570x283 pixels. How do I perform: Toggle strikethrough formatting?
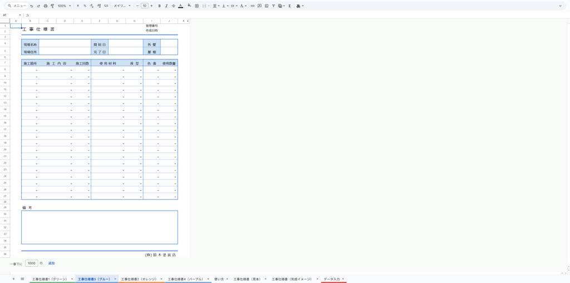point(174,6)
